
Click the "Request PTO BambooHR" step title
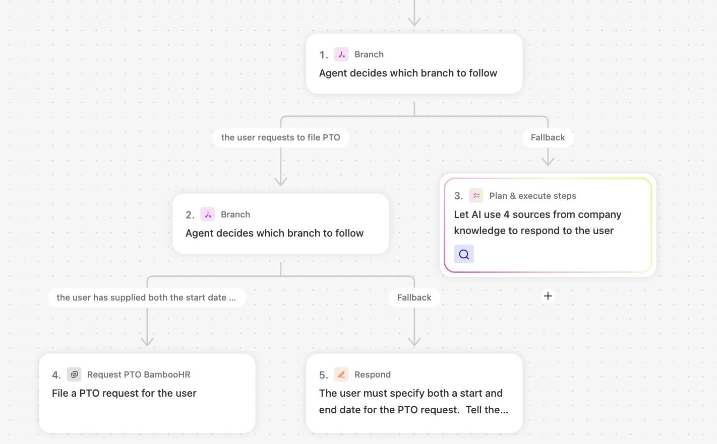(139, 375)
